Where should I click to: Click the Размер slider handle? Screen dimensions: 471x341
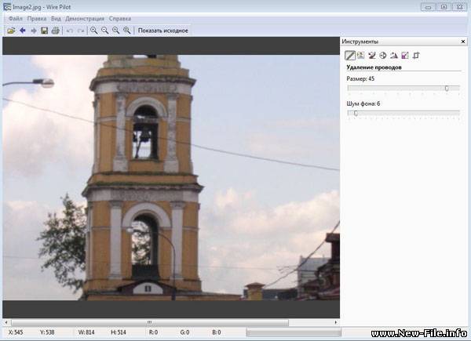point(447,89)
